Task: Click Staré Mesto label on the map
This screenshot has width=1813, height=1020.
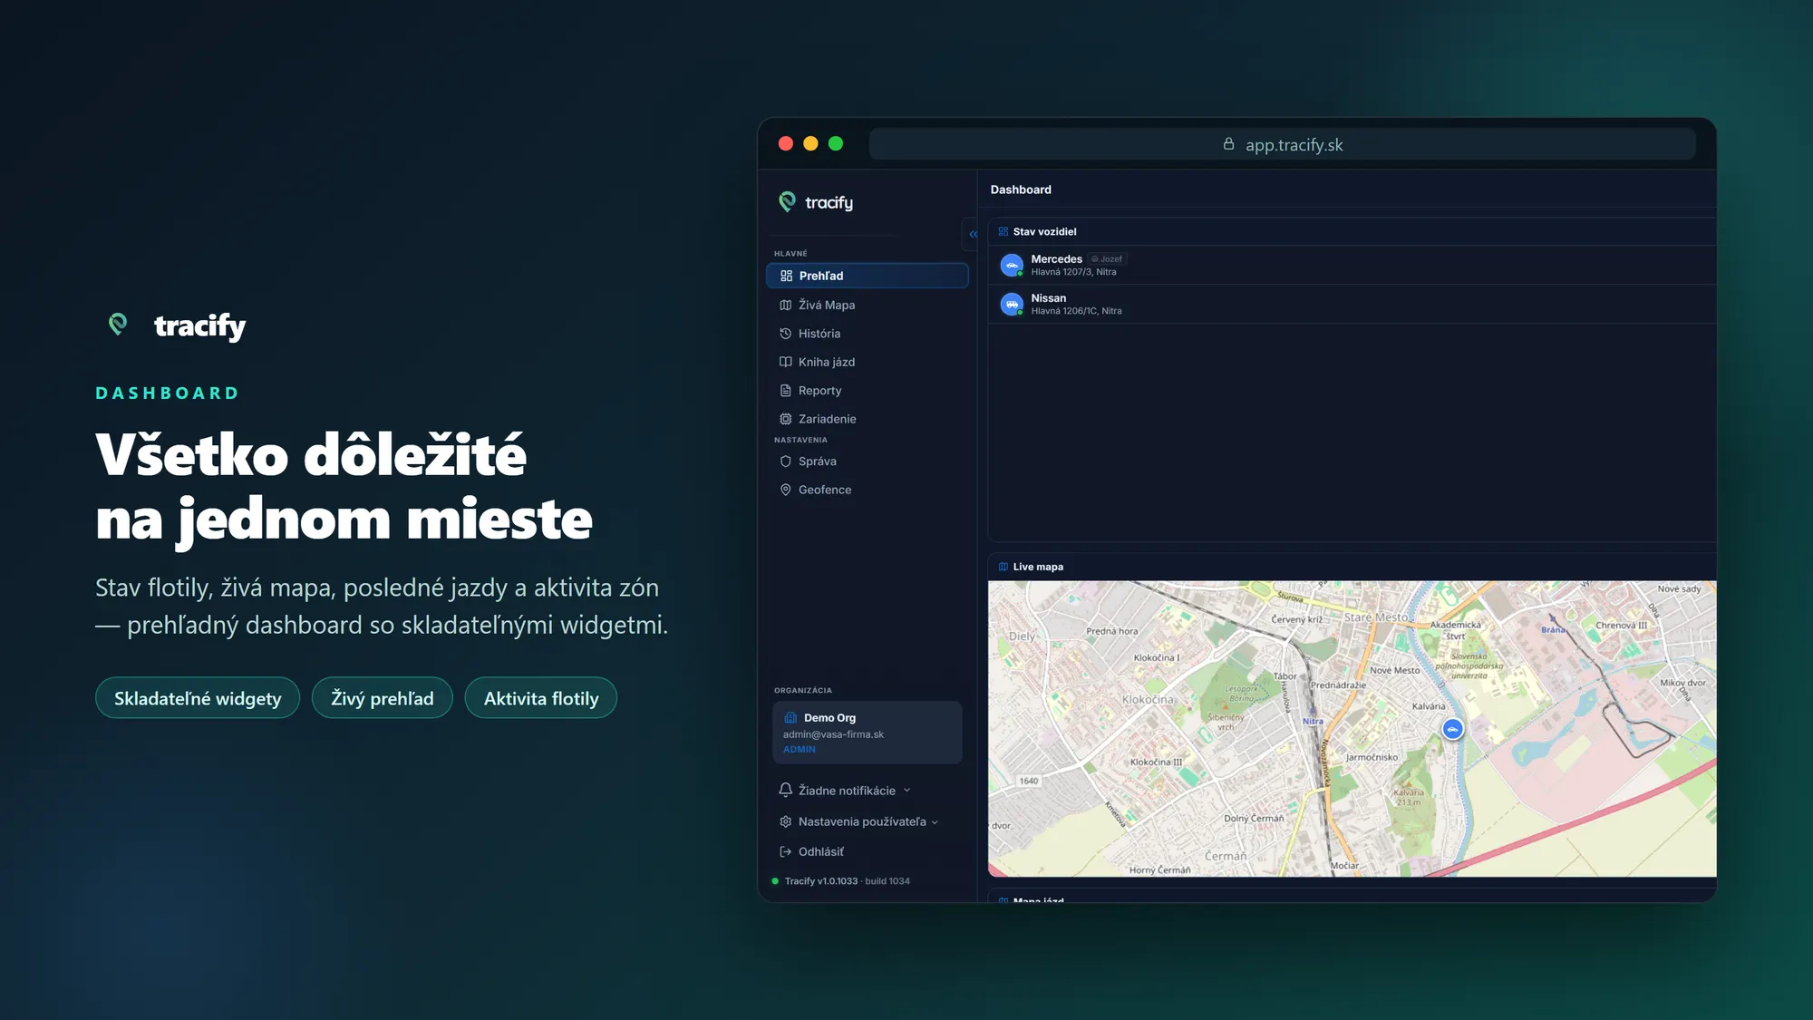Action: (1376, 617)
